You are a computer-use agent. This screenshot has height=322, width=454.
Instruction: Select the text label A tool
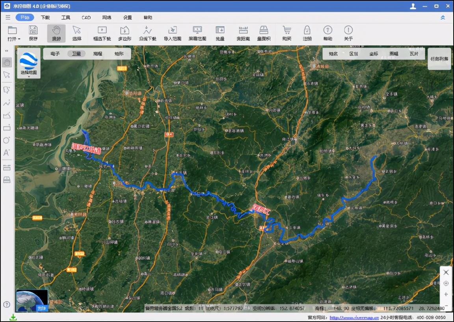7,153
